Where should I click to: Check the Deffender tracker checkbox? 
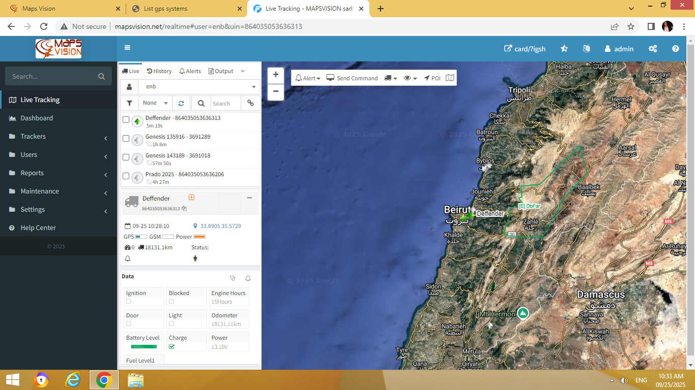click(x=126, y=120)
